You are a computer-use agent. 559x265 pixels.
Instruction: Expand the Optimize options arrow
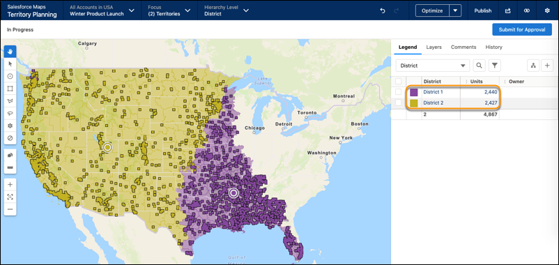[455, 10]
